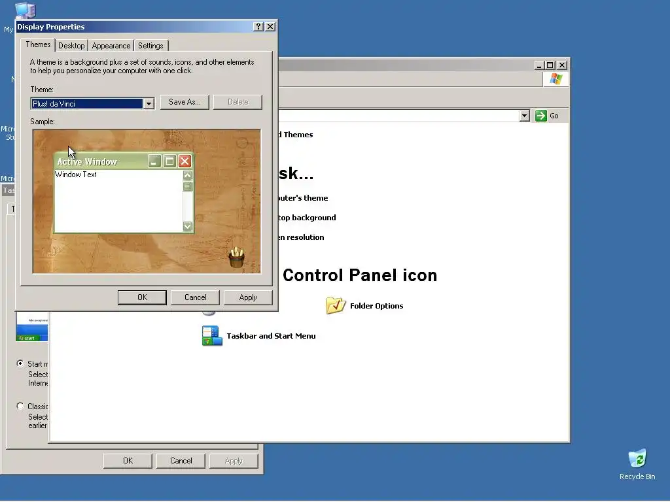
Task: Click Save As... button
Action: coord(185,102)
